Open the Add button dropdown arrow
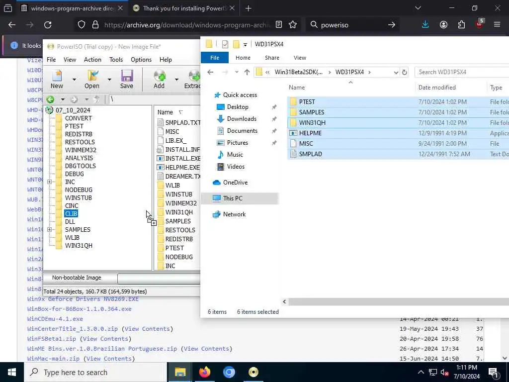The image size is (509, 382). pos(176,79)
